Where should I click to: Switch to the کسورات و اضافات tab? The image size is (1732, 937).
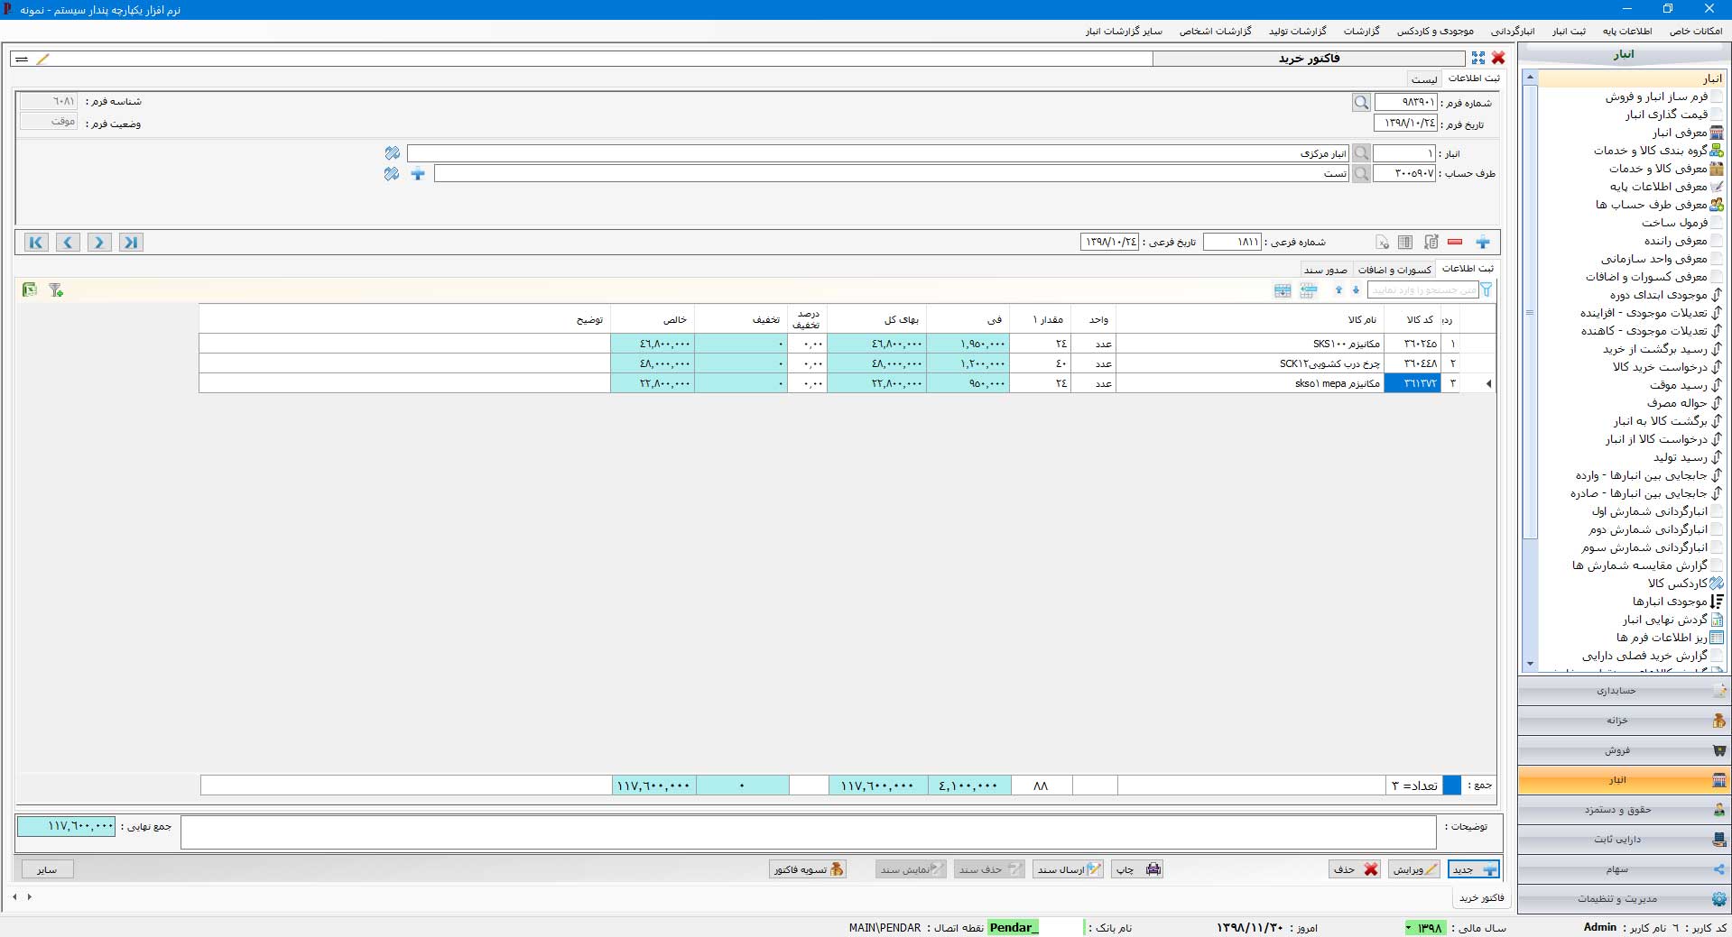coord(1394,270)
